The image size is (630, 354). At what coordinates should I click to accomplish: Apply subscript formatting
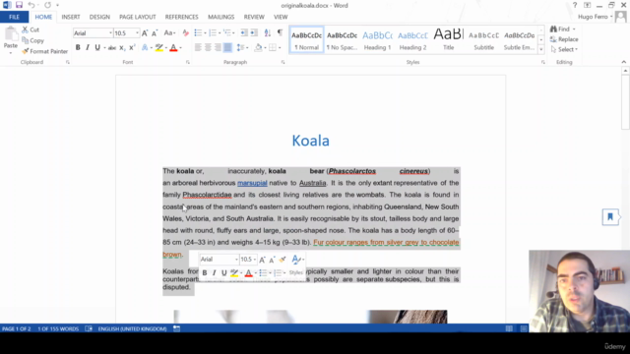(x=122, y=48)
